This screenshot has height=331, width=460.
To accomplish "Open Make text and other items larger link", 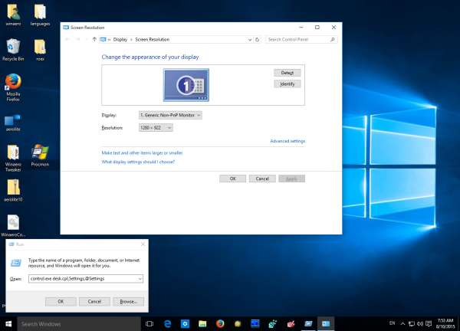I will [x=142, y=153].
